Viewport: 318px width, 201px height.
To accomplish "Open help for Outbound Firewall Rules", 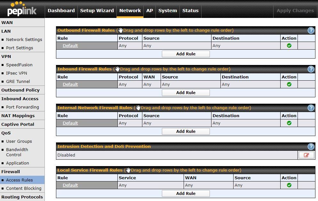I will (311, 30).
